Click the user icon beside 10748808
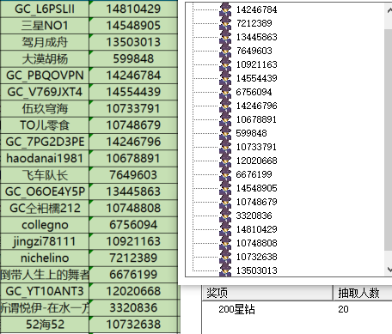 point(225,243)
